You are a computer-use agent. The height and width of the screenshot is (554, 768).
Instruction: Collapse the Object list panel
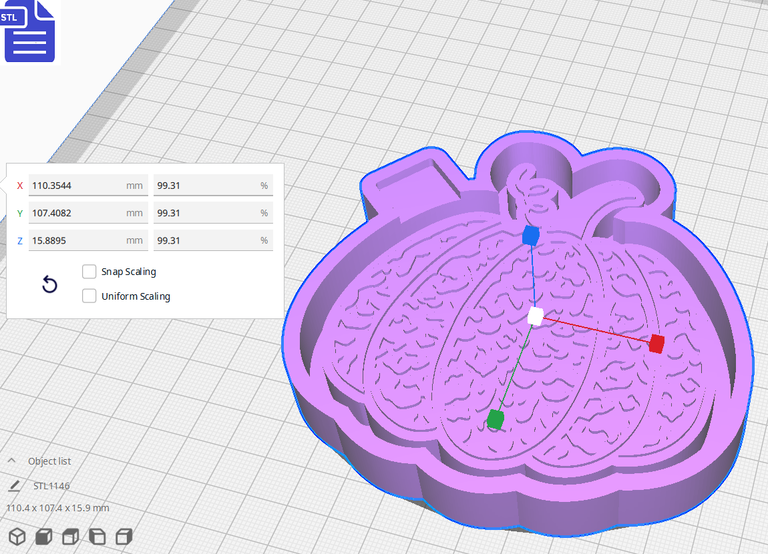(11, 460)
